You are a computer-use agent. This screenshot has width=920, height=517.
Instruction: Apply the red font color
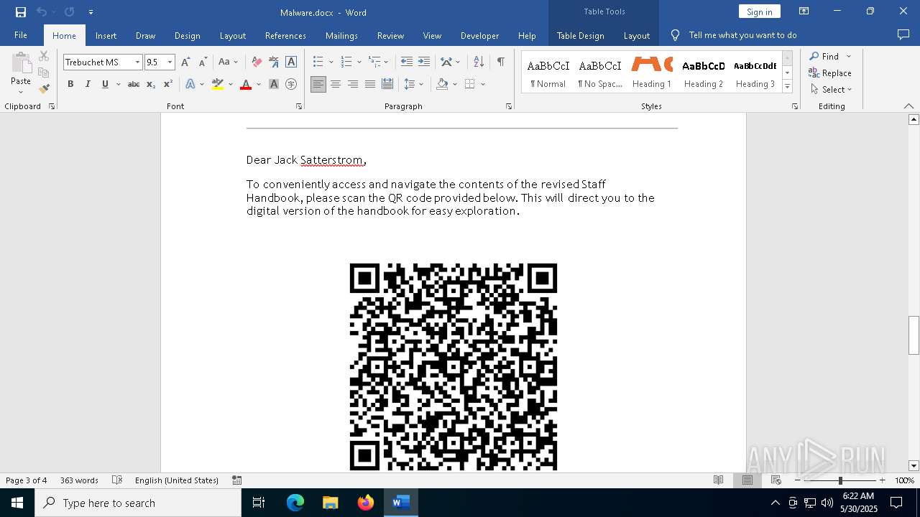[246, 84]
